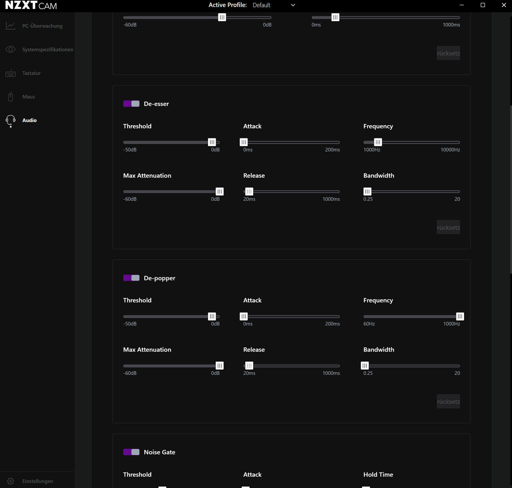512x488 pixels.
Task: Click rücksetz button in De-popper panel
Action: pyautogui.click(x=448, y=402)
